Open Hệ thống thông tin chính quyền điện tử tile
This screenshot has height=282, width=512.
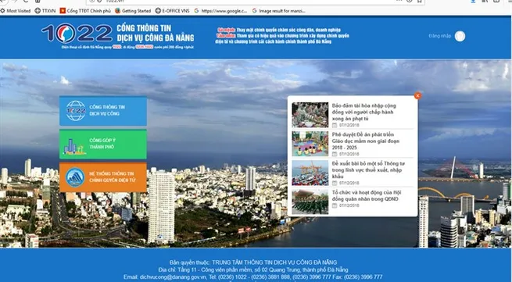(103, 177)
